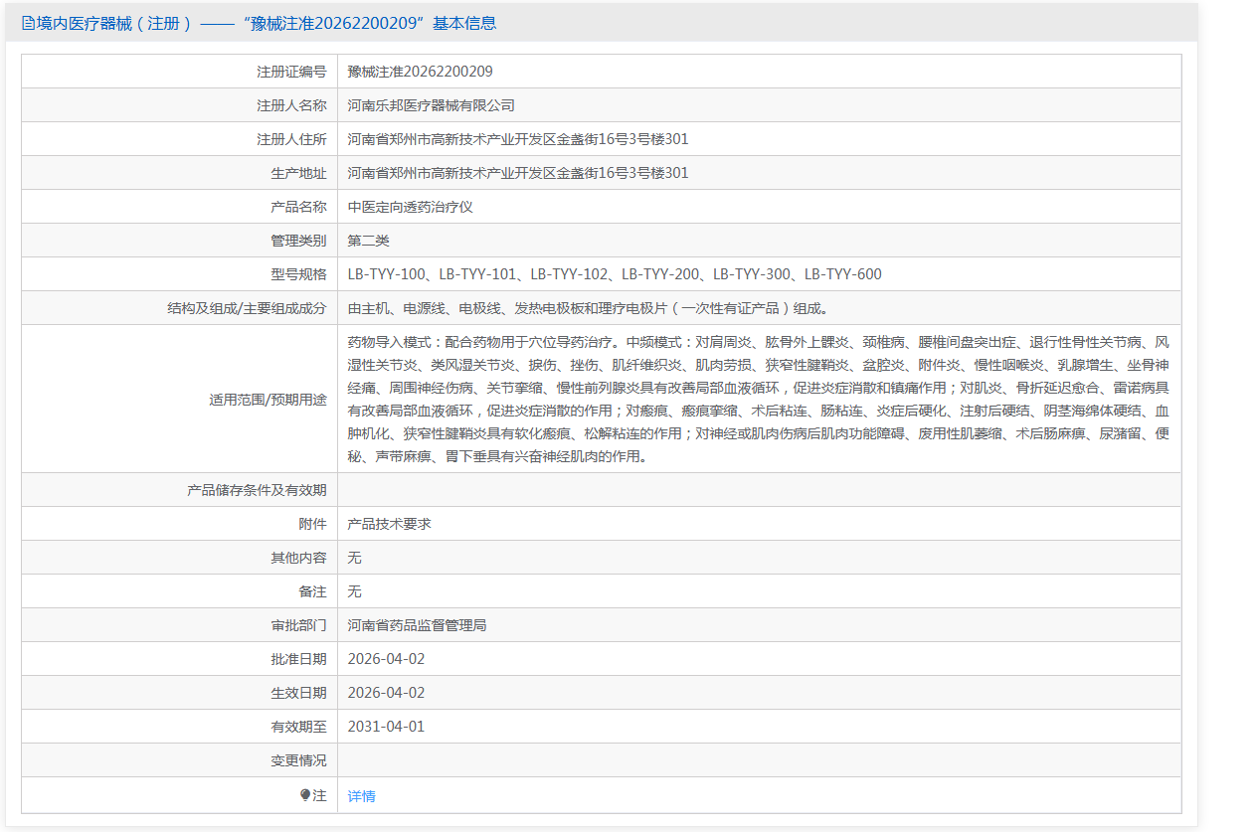Click the 变更情况 label
Image resolution: width=1256 pixels, height=832 pixels.
pyautogui.click(x=298, y=760)
